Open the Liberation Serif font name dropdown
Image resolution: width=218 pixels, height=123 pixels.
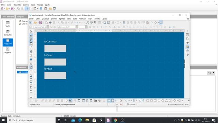point(77,27)
